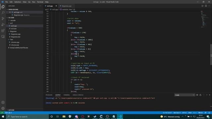Viewport: 212px width, 119px height.
Task: Open the Extensions view
Action: point(3,30)
